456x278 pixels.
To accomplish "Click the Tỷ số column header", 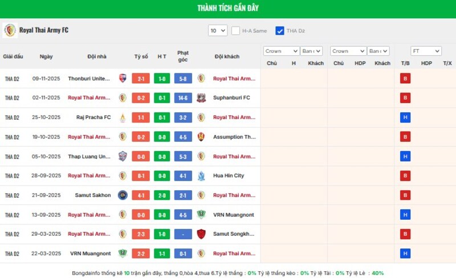I will point(141,56).
